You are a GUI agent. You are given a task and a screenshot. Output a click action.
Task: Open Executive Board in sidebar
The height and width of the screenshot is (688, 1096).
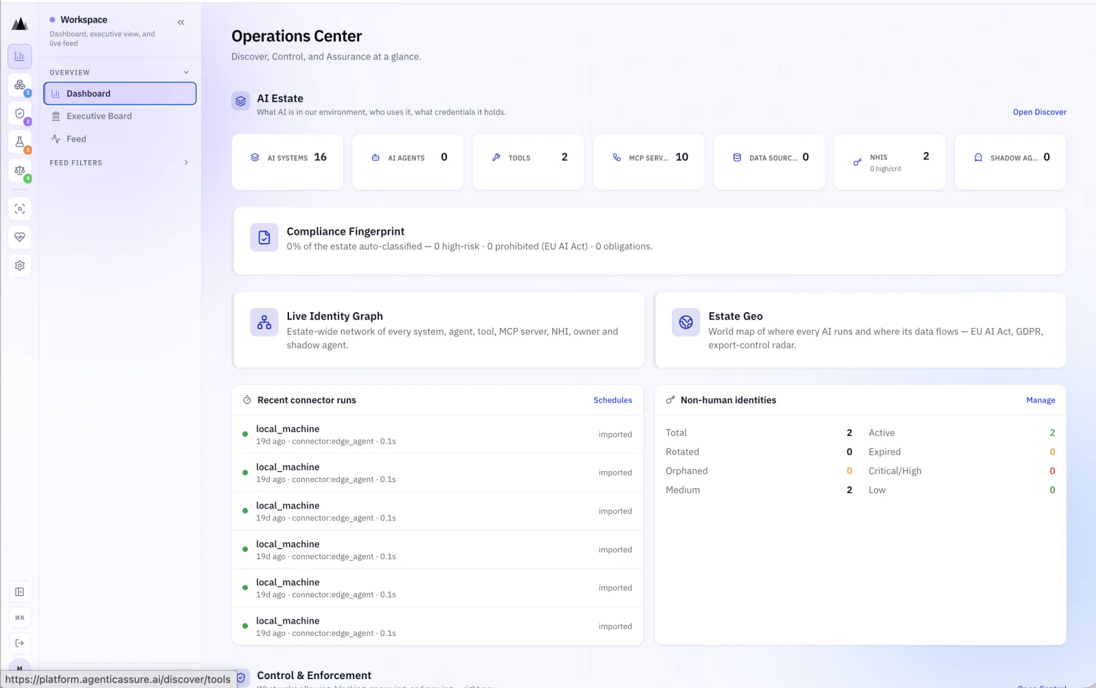[x=120, y=116]
